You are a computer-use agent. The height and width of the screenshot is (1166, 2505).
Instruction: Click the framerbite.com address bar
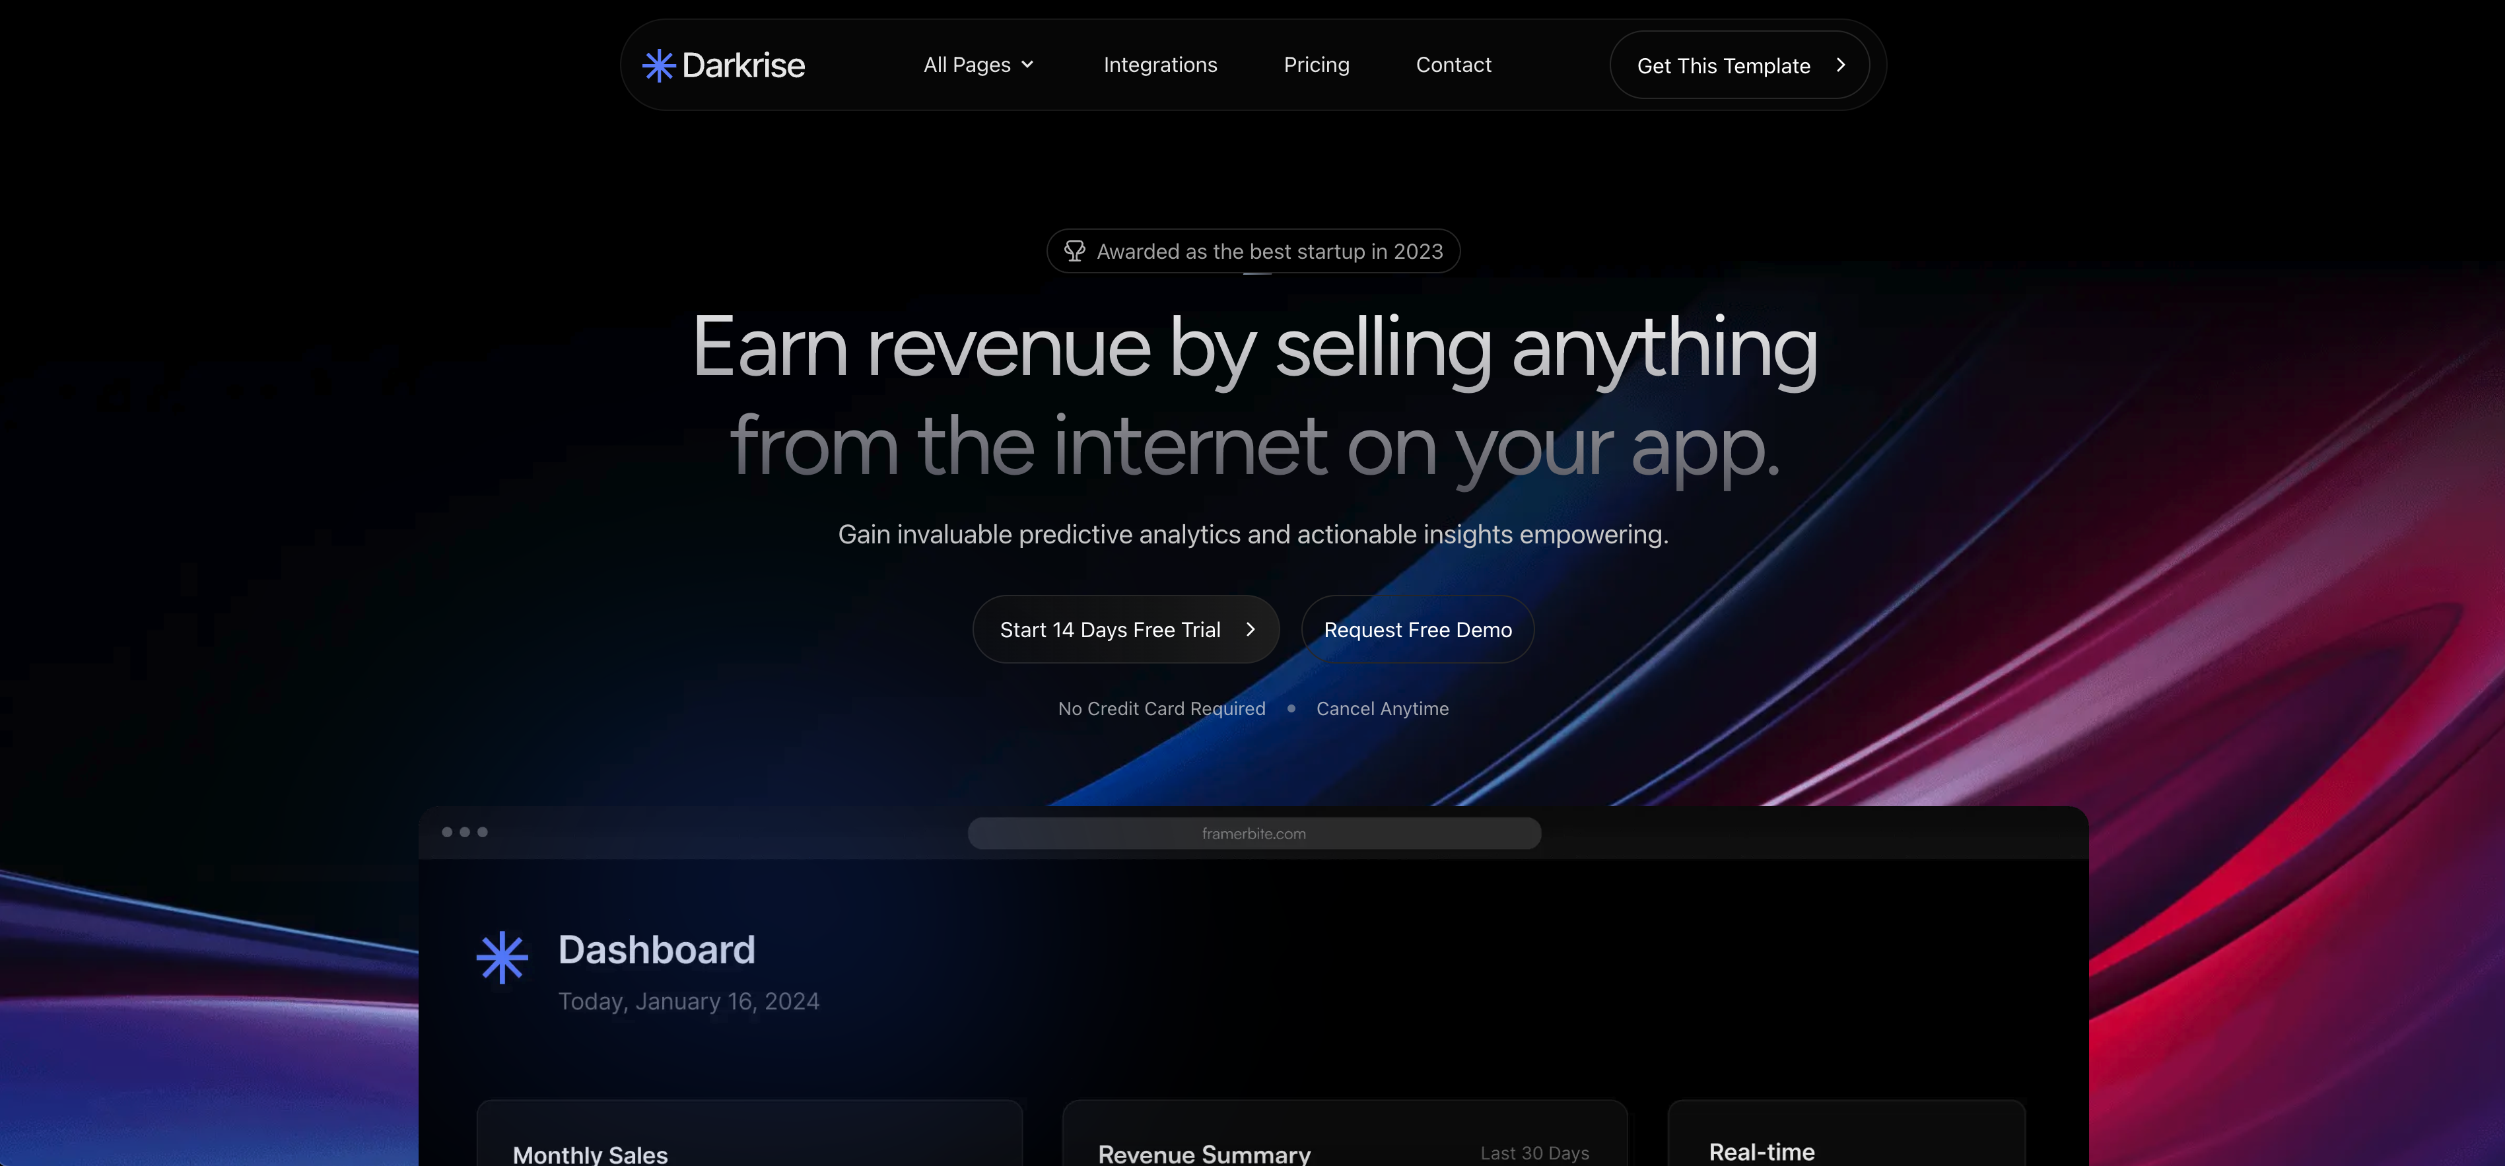click(1253, 833)
